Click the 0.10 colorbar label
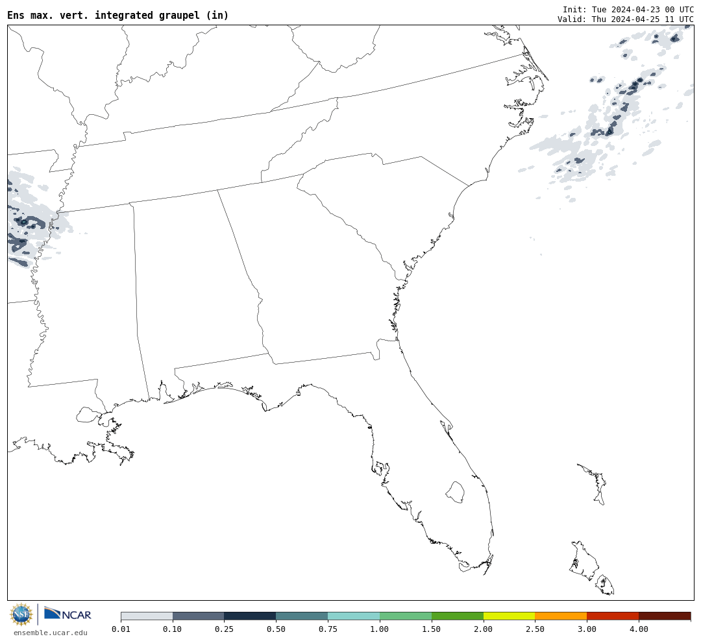701x641 pixels. [173, 629]
